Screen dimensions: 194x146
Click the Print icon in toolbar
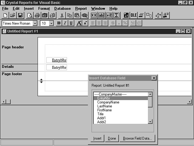point(37,15)
